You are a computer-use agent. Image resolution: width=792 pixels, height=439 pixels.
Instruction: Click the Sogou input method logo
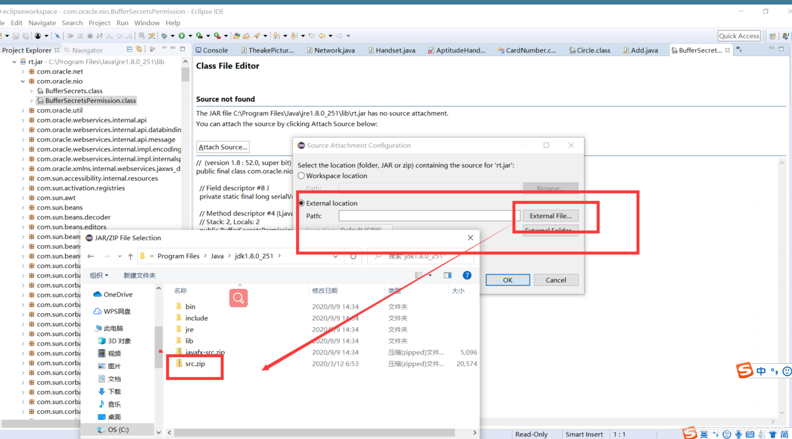click(x=745, y=370)
